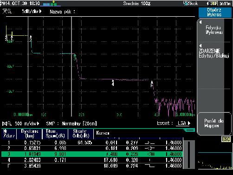Click the Tłum. Spaw(dB) column header
This screenshot has height=175, width=233.
[55, 134]
